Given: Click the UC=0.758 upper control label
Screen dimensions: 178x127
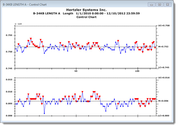Looking at the screenshot, I should [164, 26].
